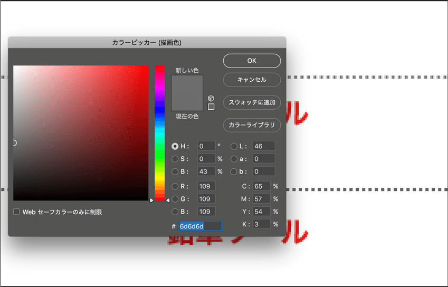Click the R value field
The width and height of the screenshot is (448, 287).
click(x=206, y=186)
